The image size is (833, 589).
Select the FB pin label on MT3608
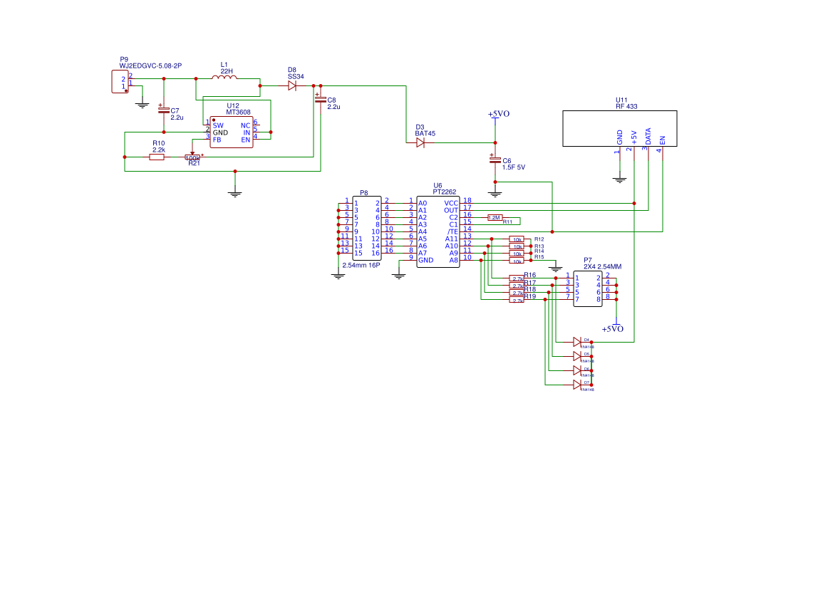coord(217,140)
